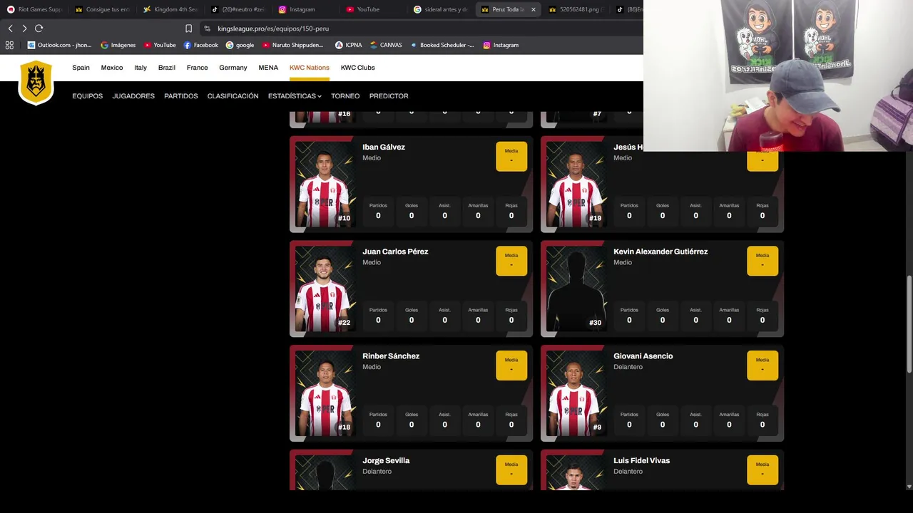Open the Outlook.com bookmark
The image size is (913, 513).
[x=59, y=45]
